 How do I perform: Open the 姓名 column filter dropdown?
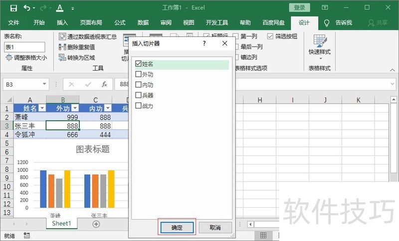click(x=42, y=109)
